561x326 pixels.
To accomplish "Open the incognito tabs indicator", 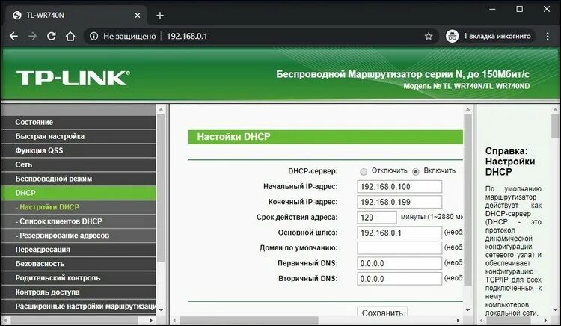I will coord(489,36).
